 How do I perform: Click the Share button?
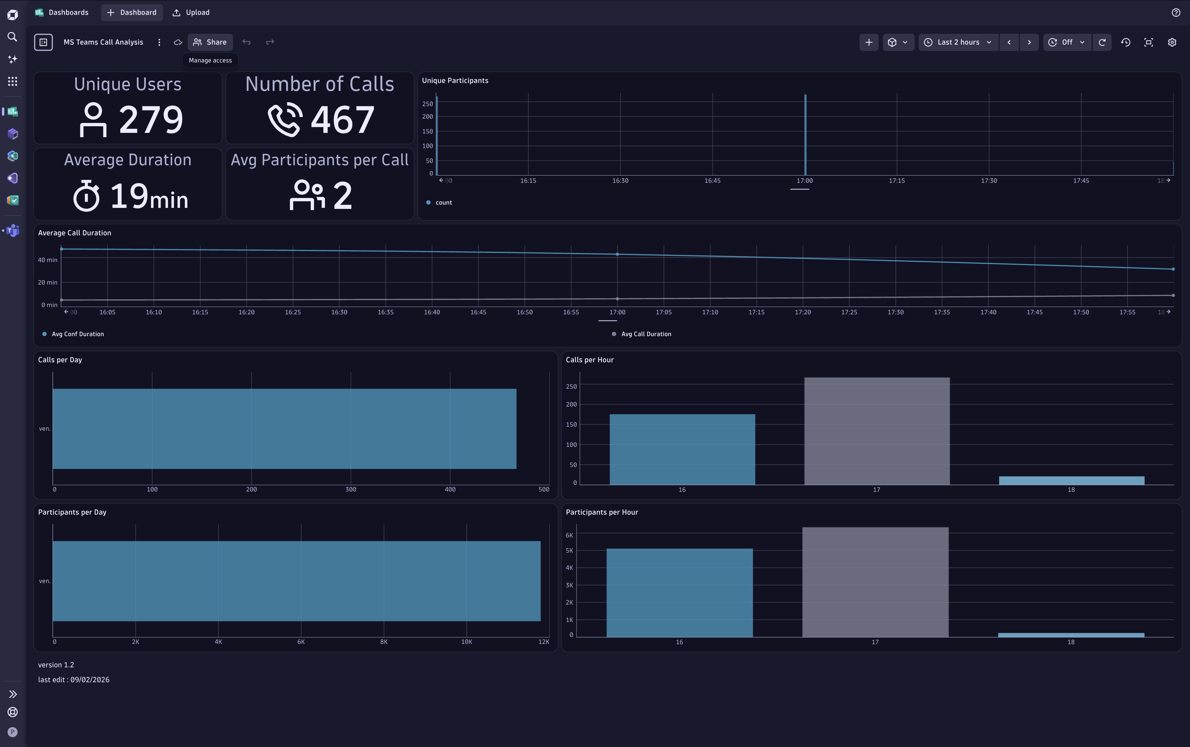tap(210, 42)
